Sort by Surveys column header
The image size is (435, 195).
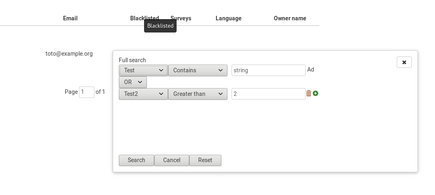pos(181,18)
